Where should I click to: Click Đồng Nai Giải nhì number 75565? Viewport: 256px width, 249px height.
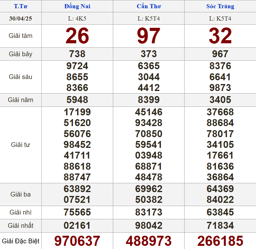coord(77,212)
